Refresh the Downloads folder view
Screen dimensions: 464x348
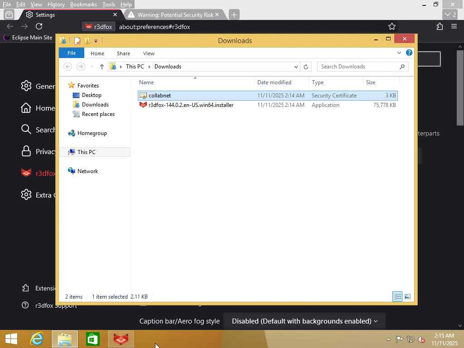[306, 67]
